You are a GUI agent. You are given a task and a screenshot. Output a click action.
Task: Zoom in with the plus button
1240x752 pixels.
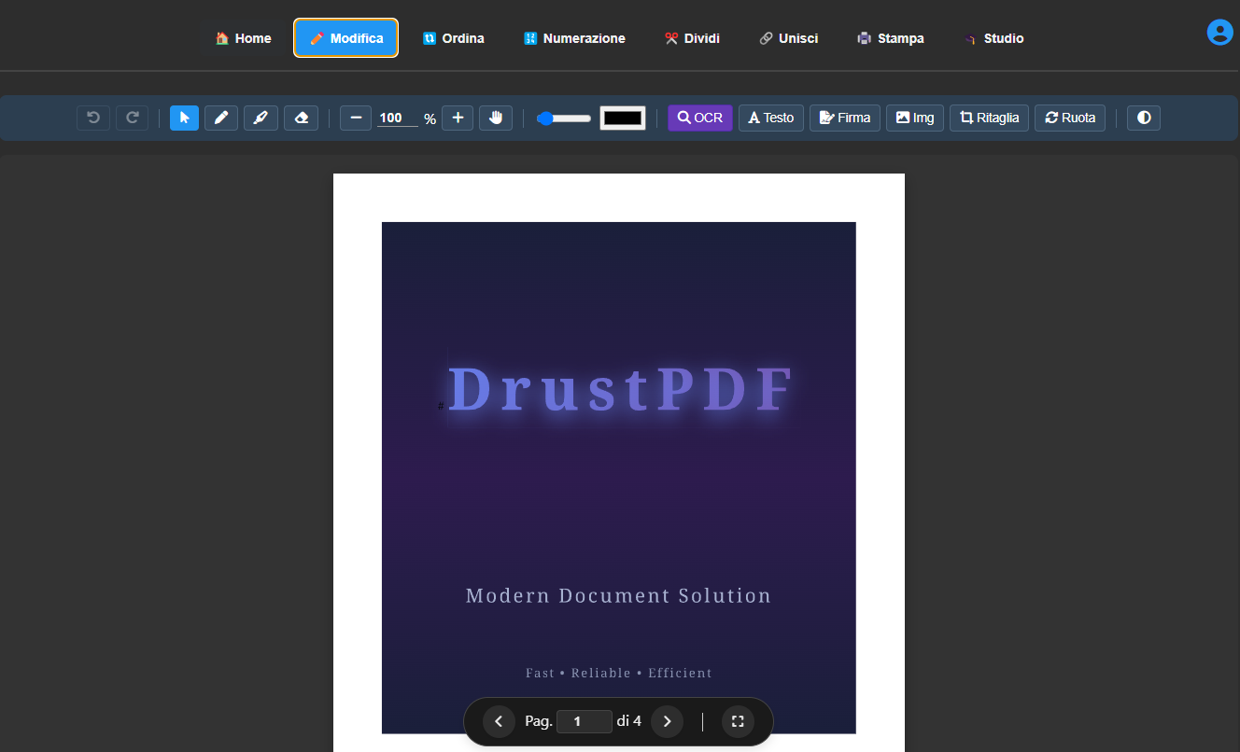point(458,118)
